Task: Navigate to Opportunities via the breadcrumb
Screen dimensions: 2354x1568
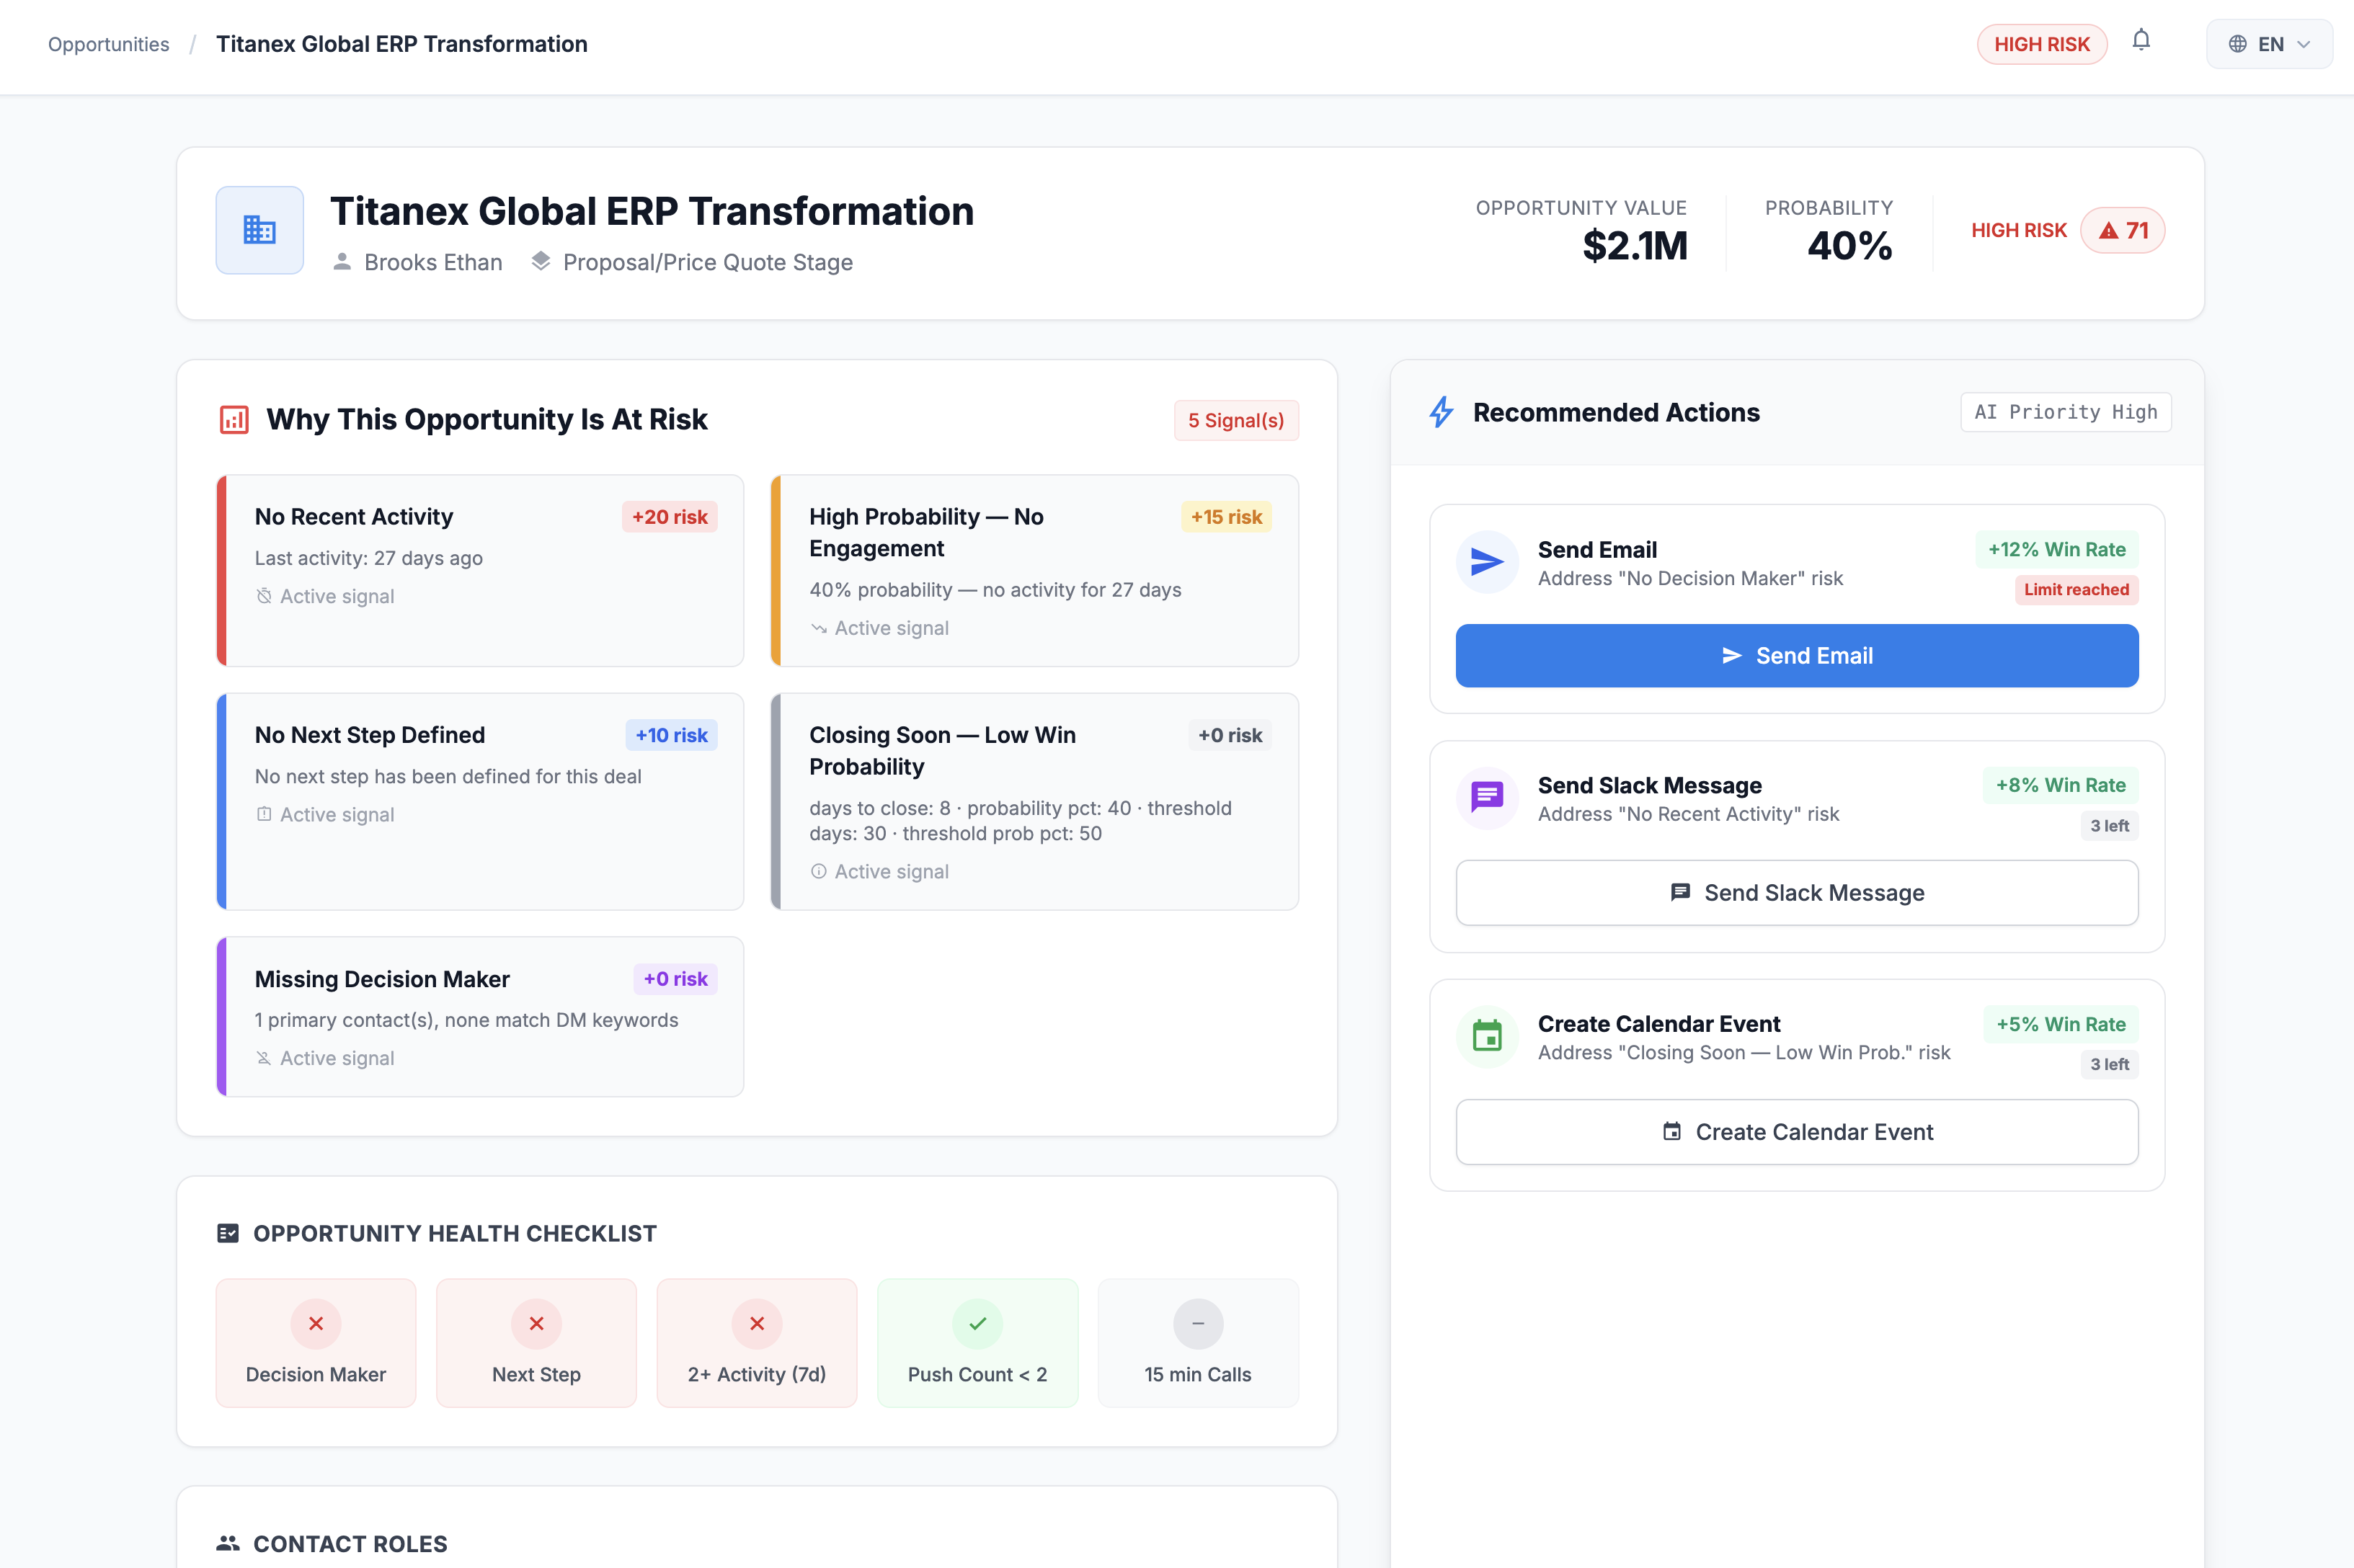Action: [x=108, y=44]
